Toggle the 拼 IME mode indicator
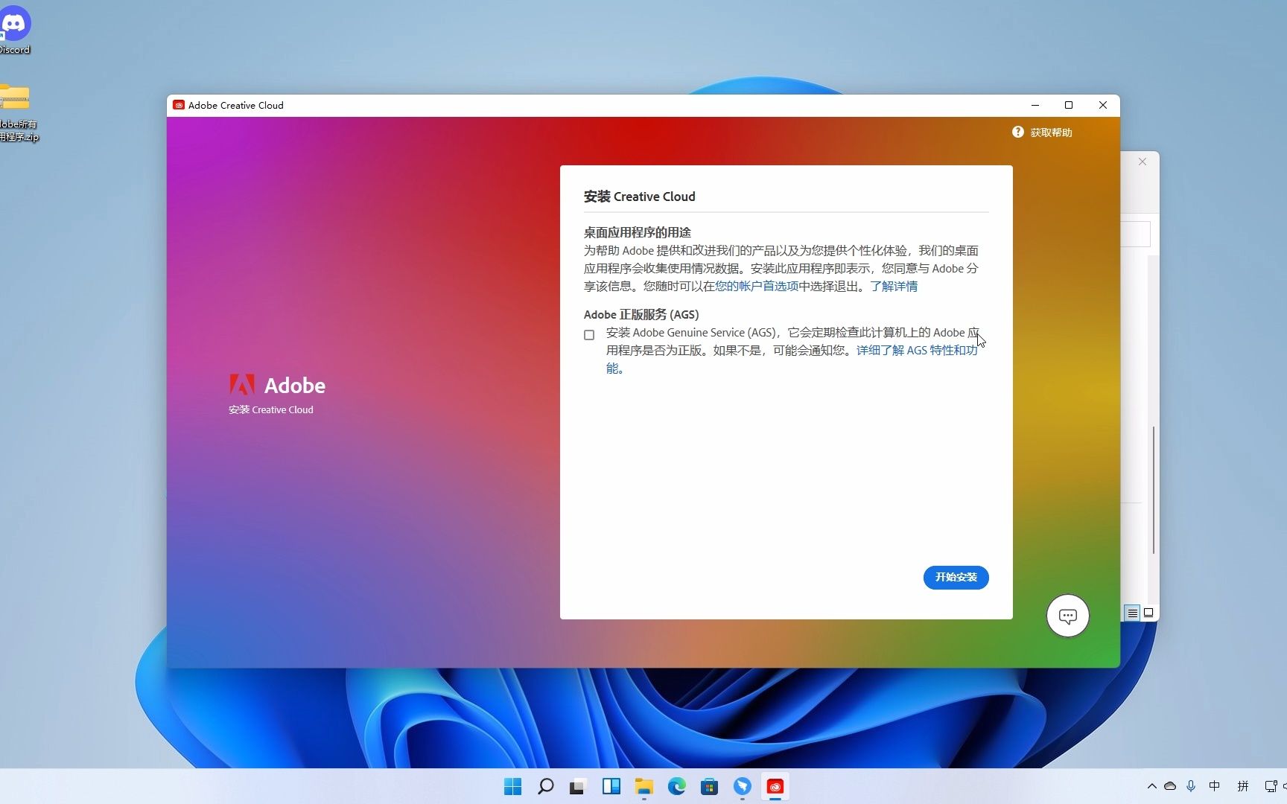 [x=1242, y=786]
